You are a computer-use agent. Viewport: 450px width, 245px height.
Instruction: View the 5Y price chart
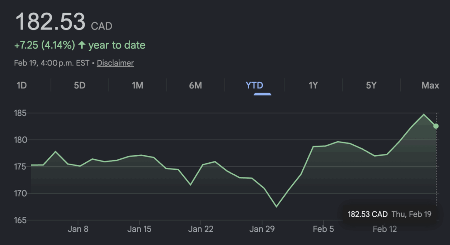coord(371,85)
